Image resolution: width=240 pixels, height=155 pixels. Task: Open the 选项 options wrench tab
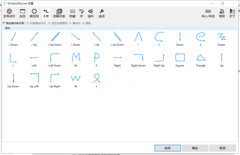point(102,13)
